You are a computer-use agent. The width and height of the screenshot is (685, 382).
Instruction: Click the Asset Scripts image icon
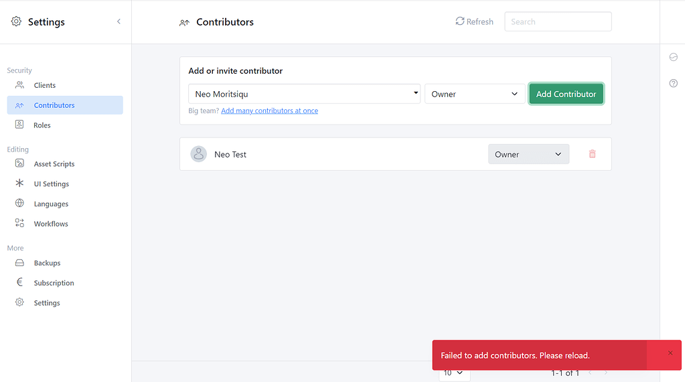tap(19, 164)
